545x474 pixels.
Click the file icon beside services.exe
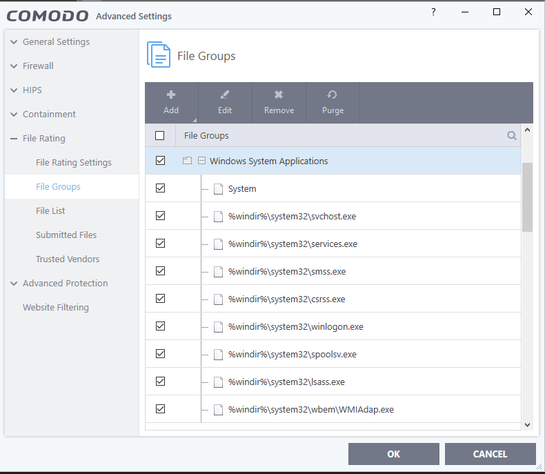point(218,244)
